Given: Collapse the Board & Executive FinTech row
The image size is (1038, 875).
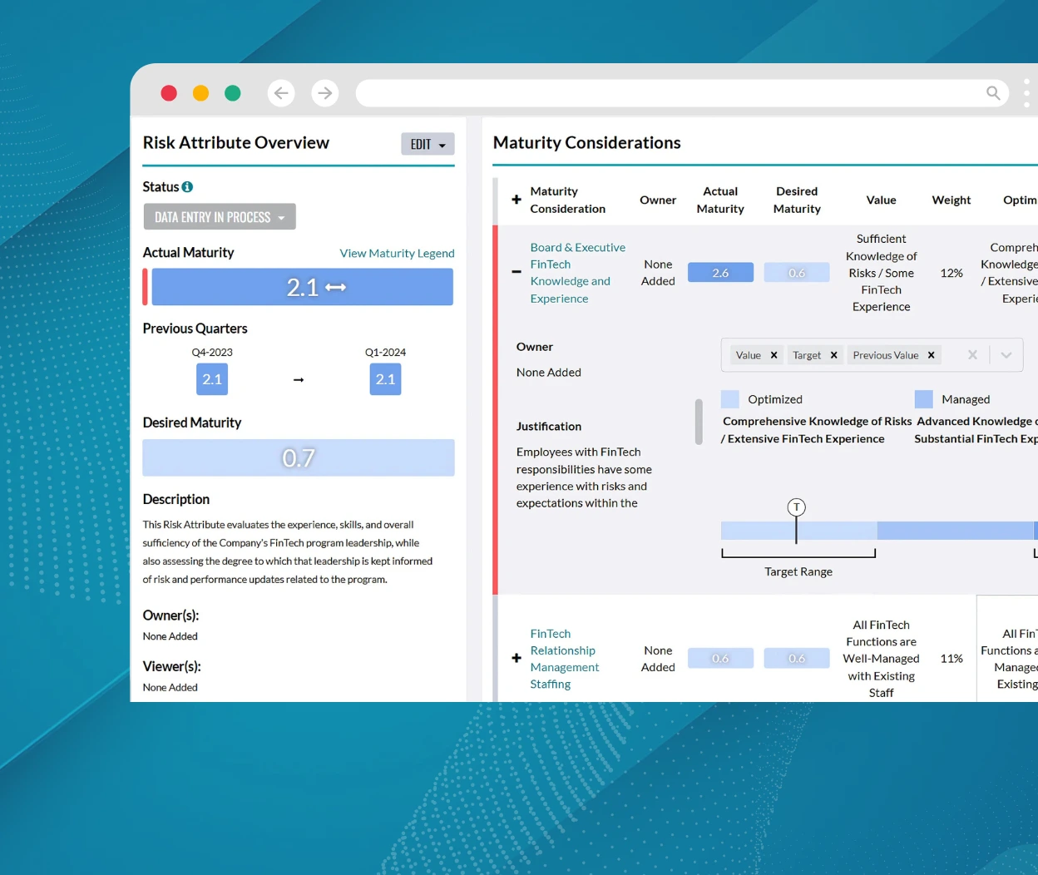Looking at the screenshot, I should point(517,272).
